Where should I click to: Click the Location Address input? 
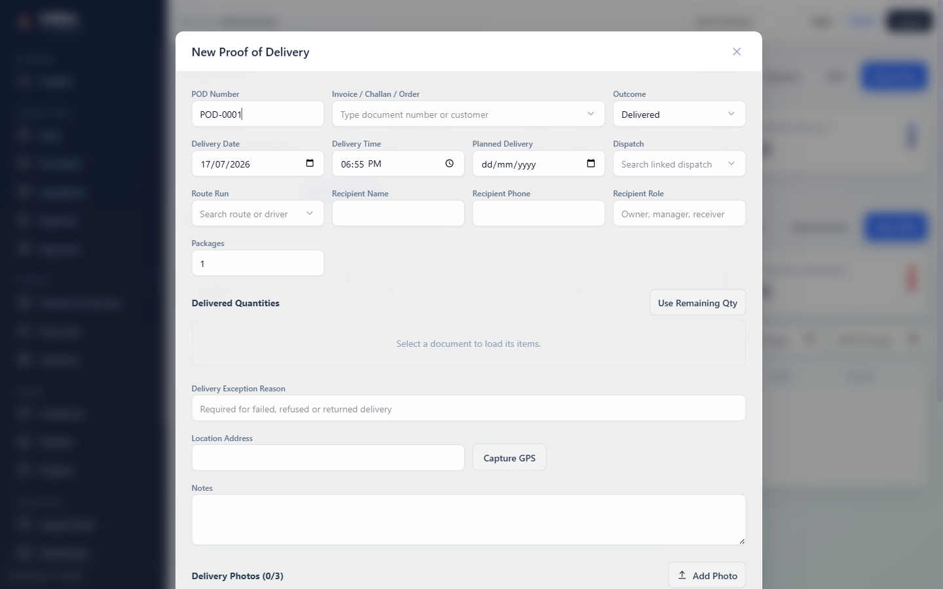click(328, 458)
